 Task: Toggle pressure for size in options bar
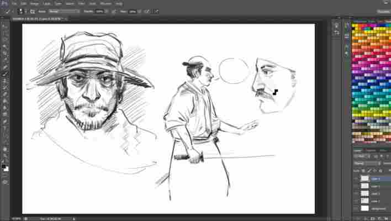(156, 12)
